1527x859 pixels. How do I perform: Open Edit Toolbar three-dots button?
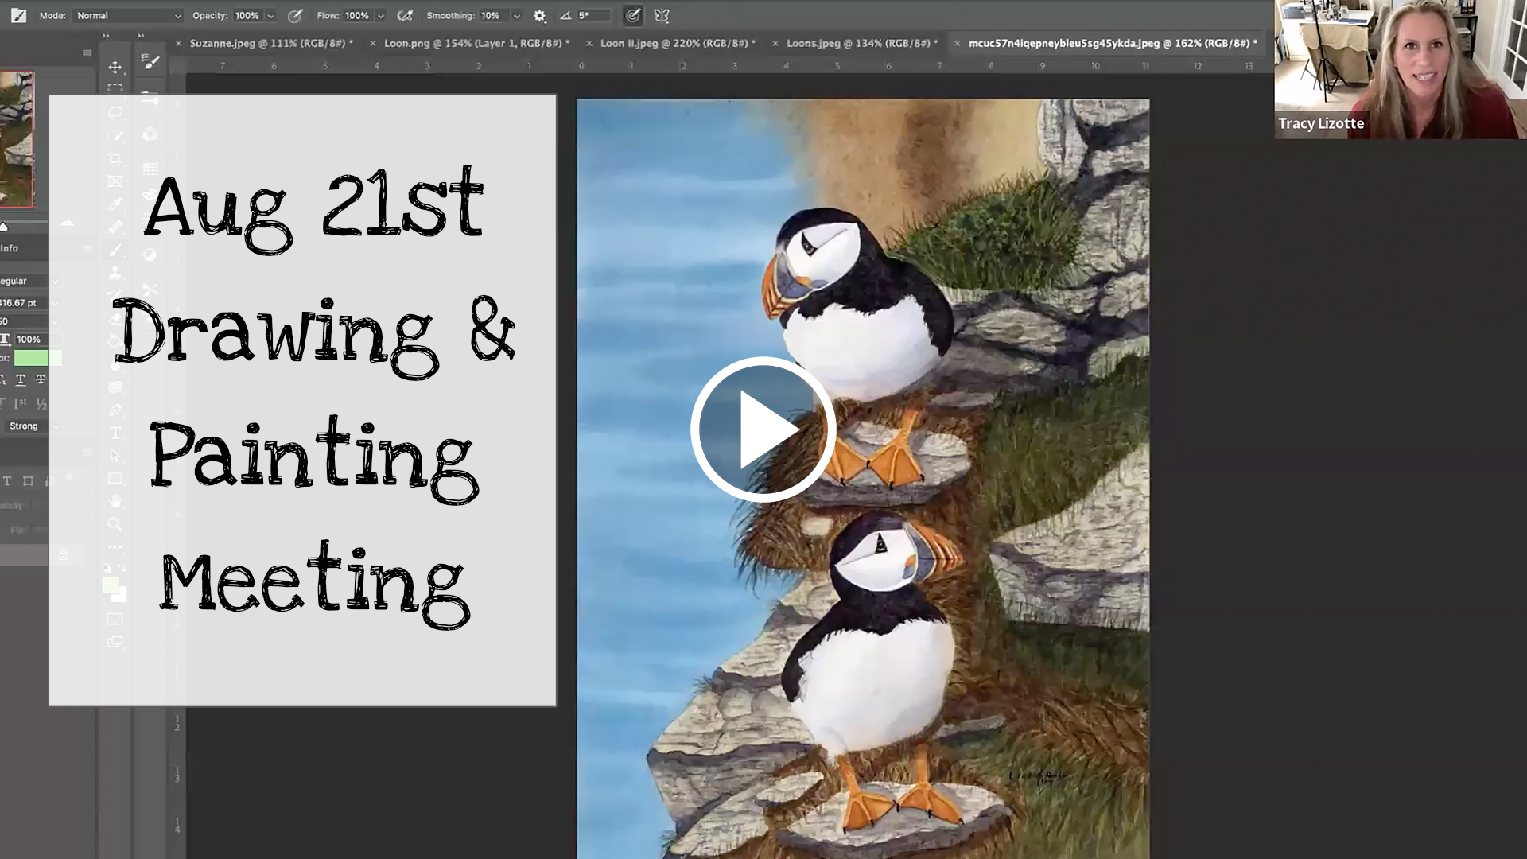click(x=115, y=547)
